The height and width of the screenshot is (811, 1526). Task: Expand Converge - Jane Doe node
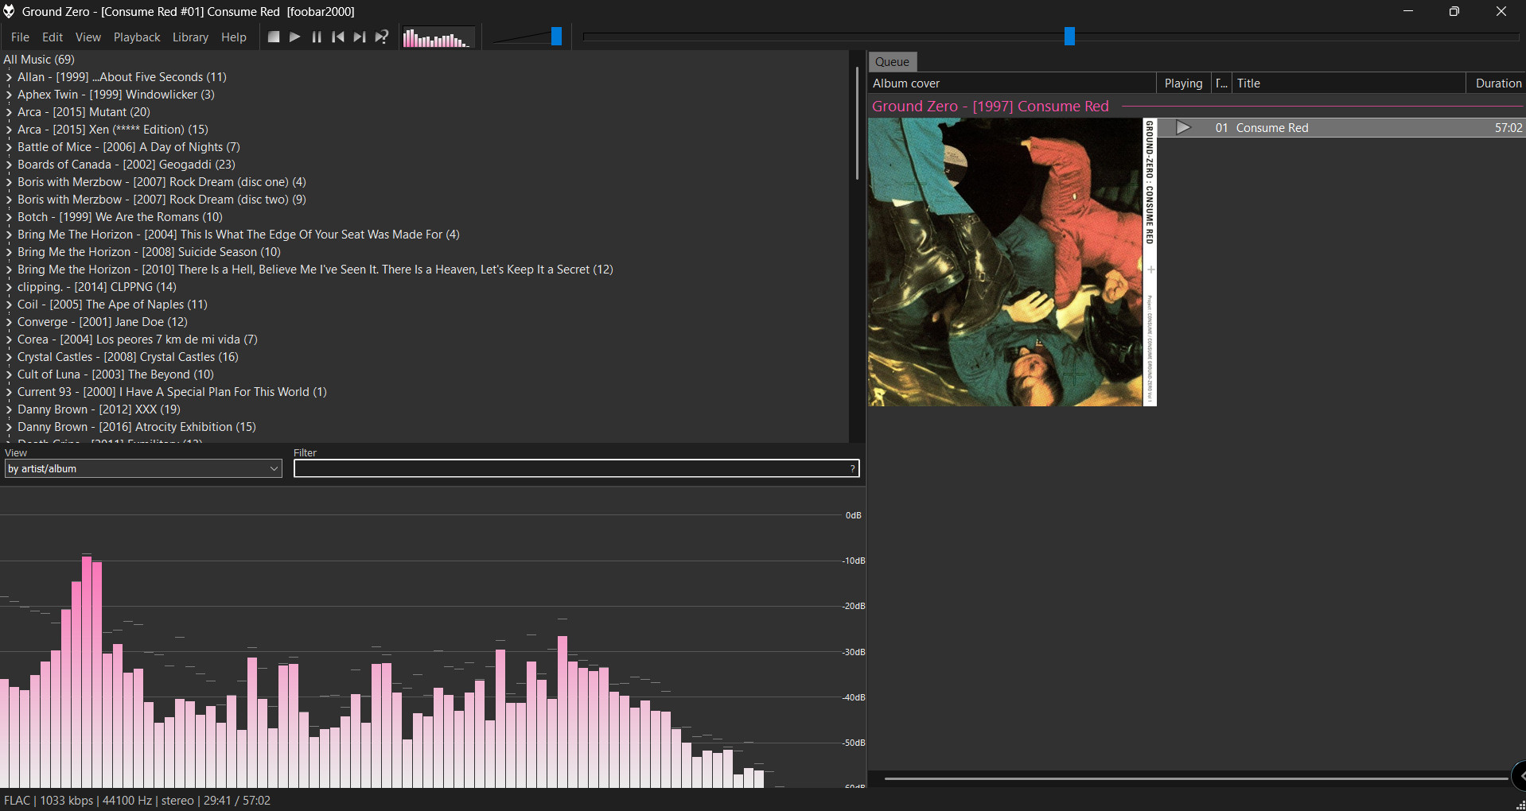tap(9, 322)
